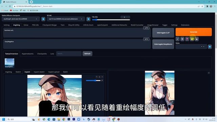Open Microsoft Edge from the taskbar

[49, 119]
